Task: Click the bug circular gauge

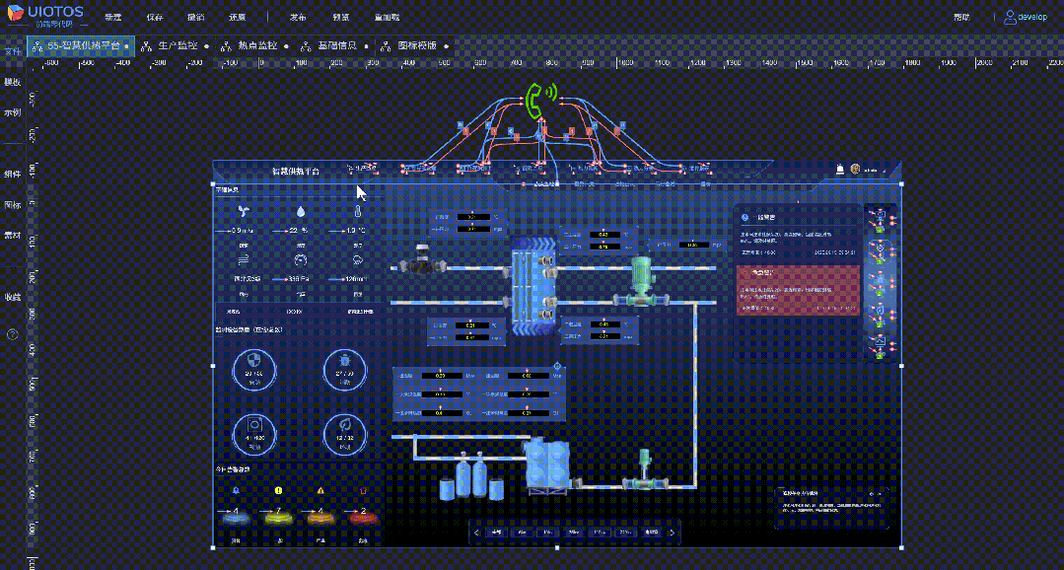Action: tap(344, 372)
